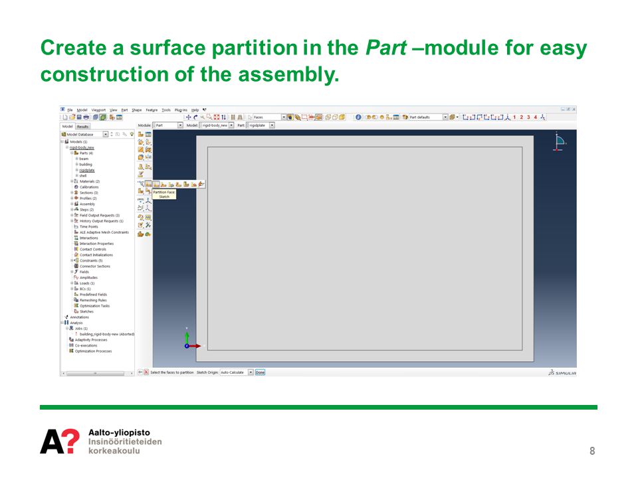Select the Partition Face: Sketch tool

point(156,184)
